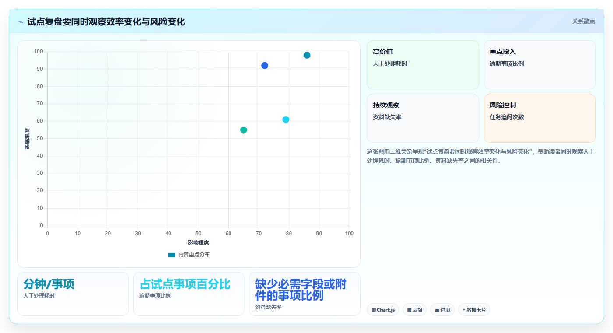Viewport: 613px width, 333px height.
Task: Click the 表格 tag icon
Action: coord(409,310)
